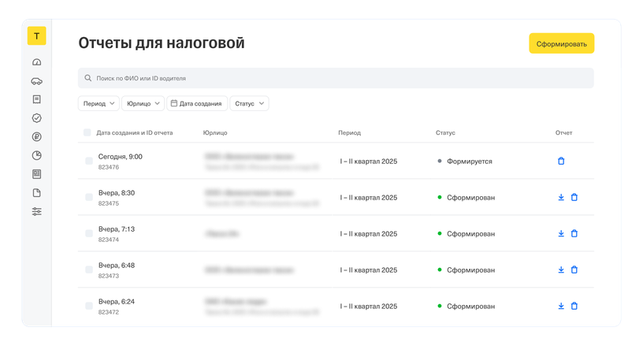643x346 pixels.
Task: Open the Юрлицо filter dropdown
Action: tap(143, 103)
